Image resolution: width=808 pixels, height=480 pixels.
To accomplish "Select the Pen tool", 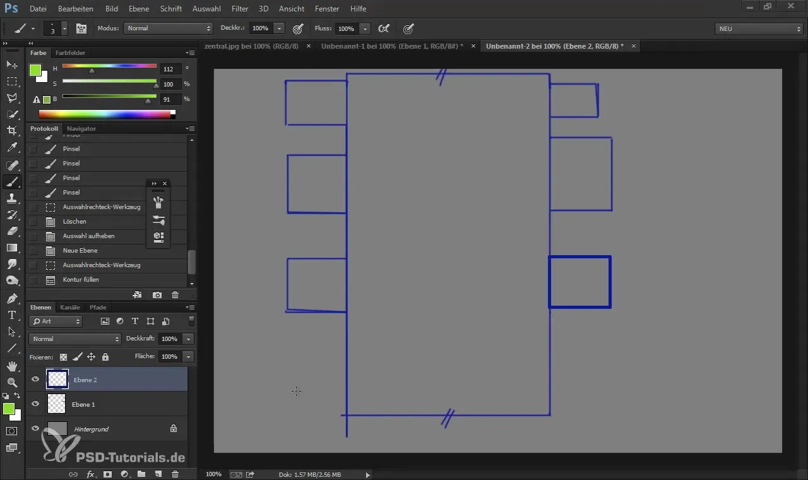I will click(x=11, y=298).
